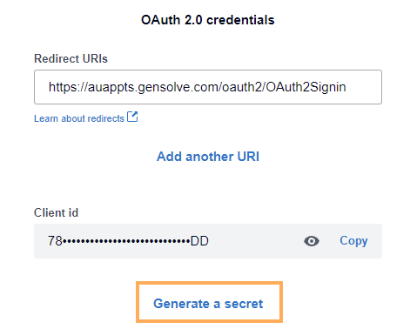
Task: Click the "DD" suffix of the Client id
Action: pos(199,241)
